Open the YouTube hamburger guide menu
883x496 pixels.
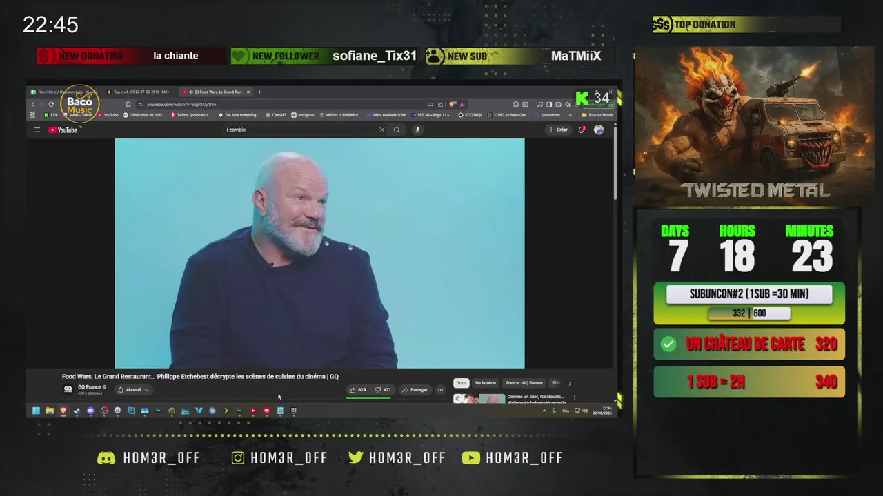point(37,130)
